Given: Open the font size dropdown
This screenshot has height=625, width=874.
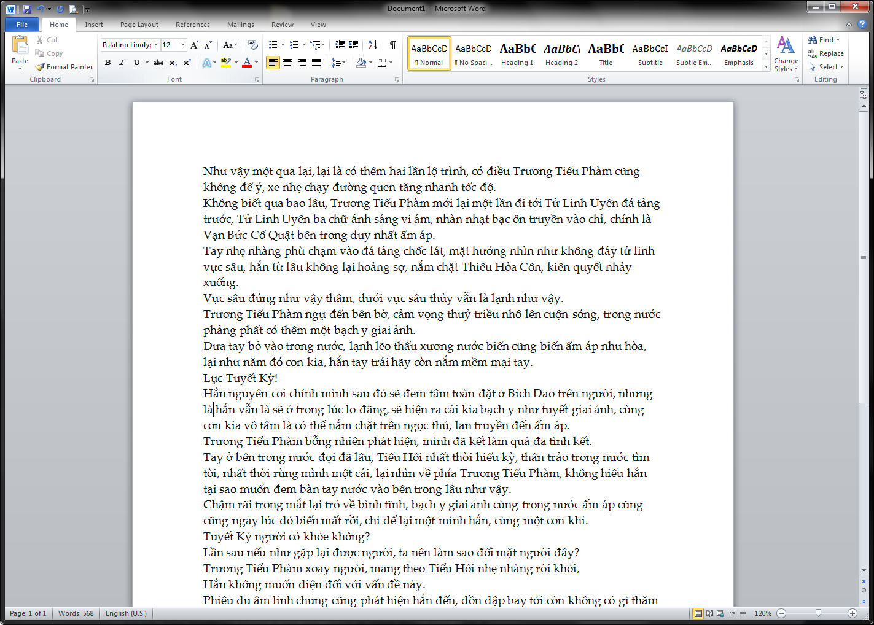Looking at the screenshot, I should pyautogui.click(x=182, y=45).
